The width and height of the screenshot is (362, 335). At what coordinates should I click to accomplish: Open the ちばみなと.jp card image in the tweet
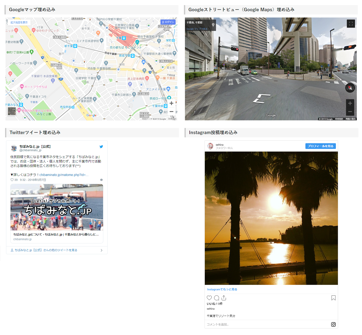pos(57,207)
